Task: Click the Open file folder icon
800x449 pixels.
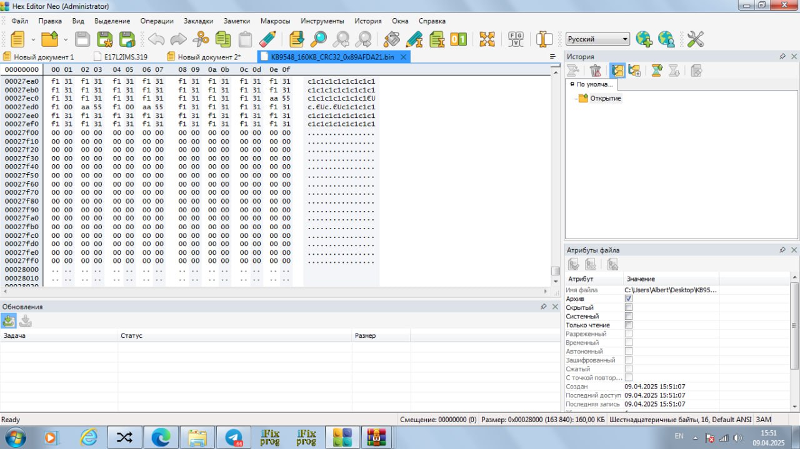Action: pos(49,39)
